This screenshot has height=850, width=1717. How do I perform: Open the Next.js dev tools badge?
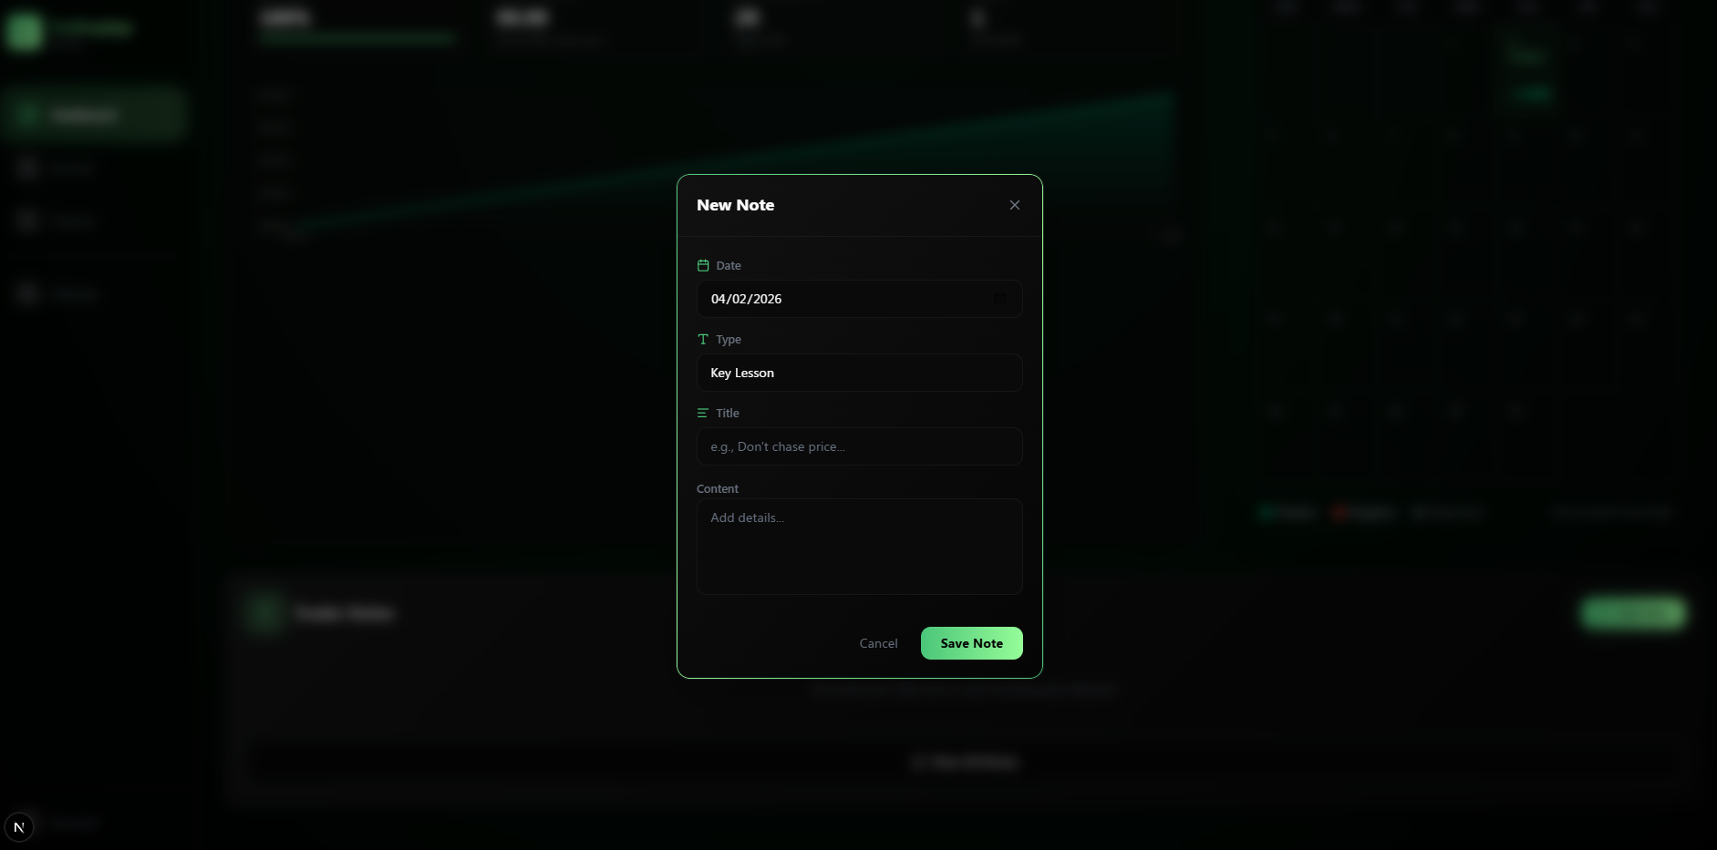point(19,826)
